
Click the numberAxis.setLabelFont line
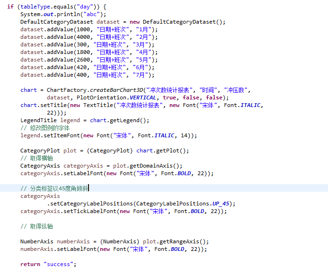click(x=114, y=249)
